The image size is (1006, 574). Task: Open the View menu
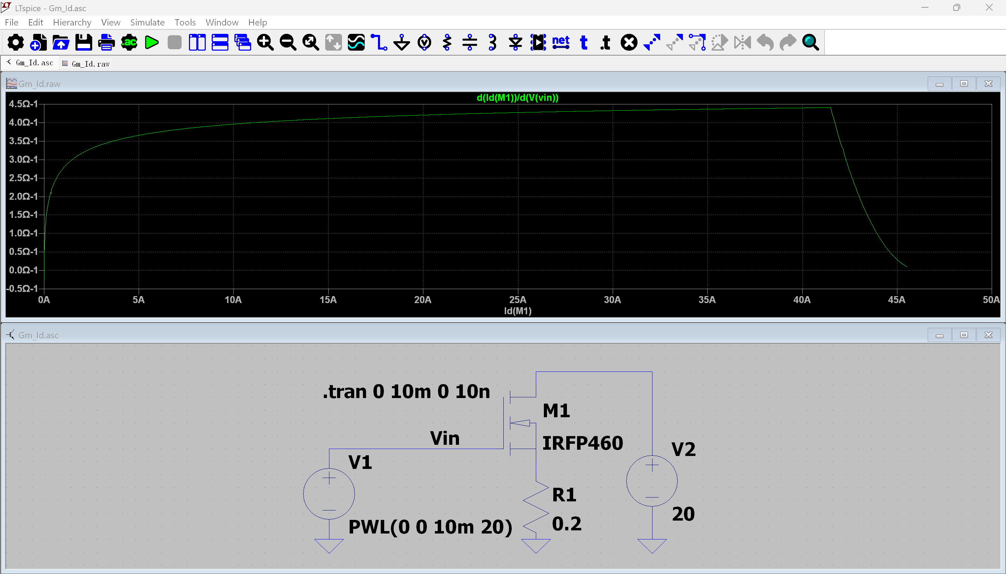coord(111,22)
